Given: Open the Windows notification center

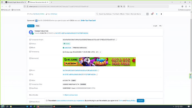Looking at the screenshot, I should click(x=189, y=106).
